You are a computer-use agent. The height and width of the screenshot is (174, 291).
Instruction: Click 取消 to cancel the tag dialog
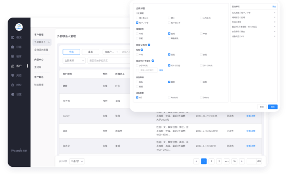[262, 106]
